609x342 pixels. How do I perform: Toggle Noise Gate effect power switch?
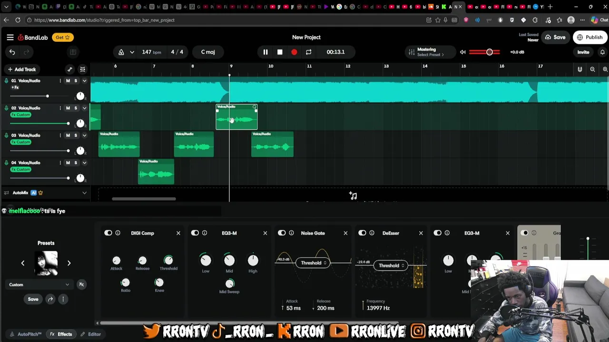tap(282, 233)
